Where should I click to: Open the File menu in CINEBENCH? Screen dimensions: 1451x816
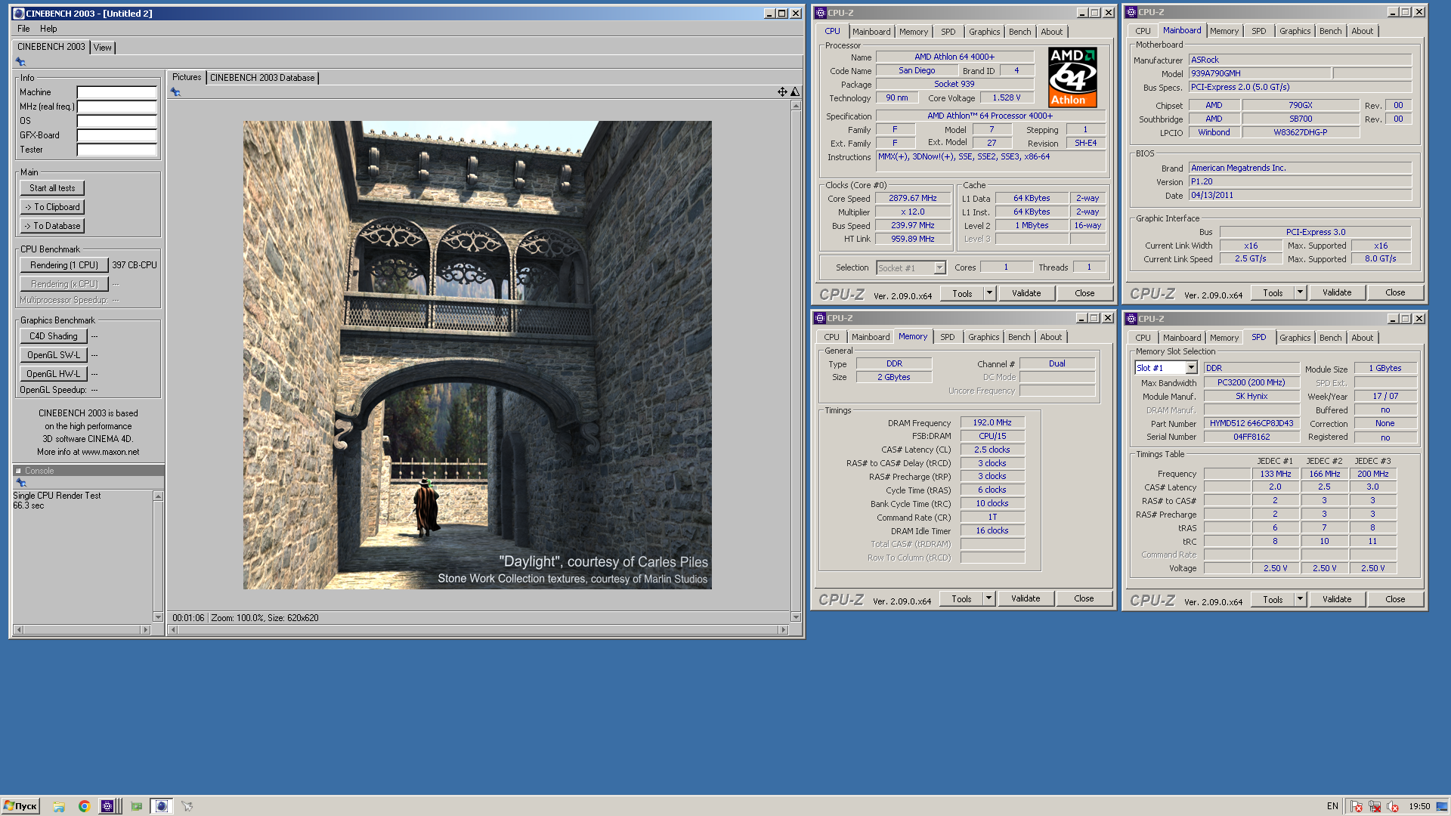23,29
